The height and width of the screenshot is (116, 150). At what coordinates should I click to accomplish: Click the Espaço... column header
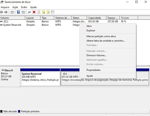click(113, 18)
